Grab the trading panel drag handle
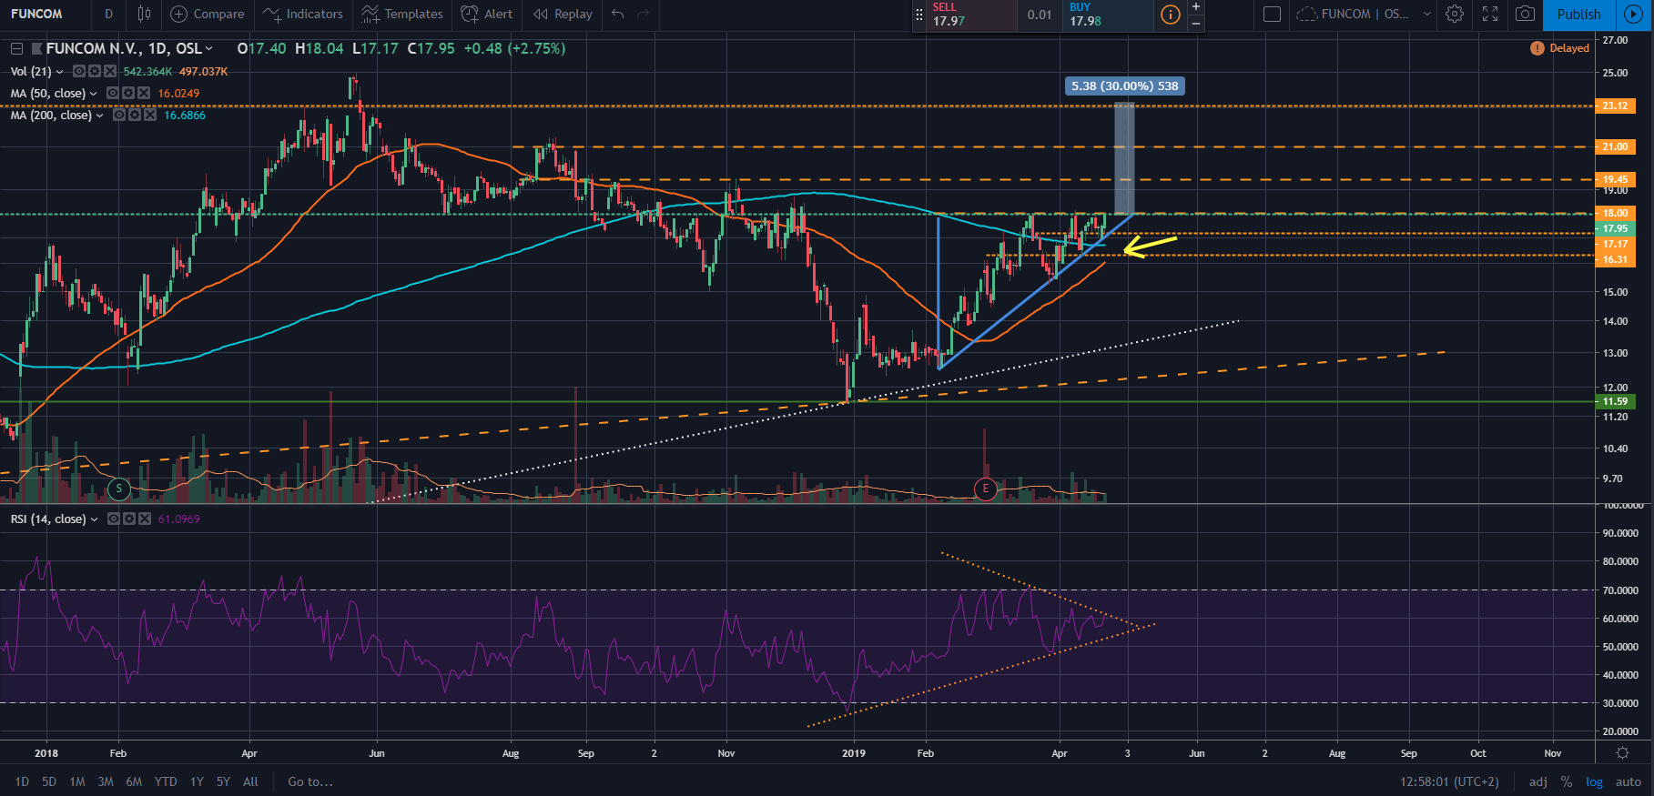Viewport: 1654px width, 796px height. [x=918, y=15]
